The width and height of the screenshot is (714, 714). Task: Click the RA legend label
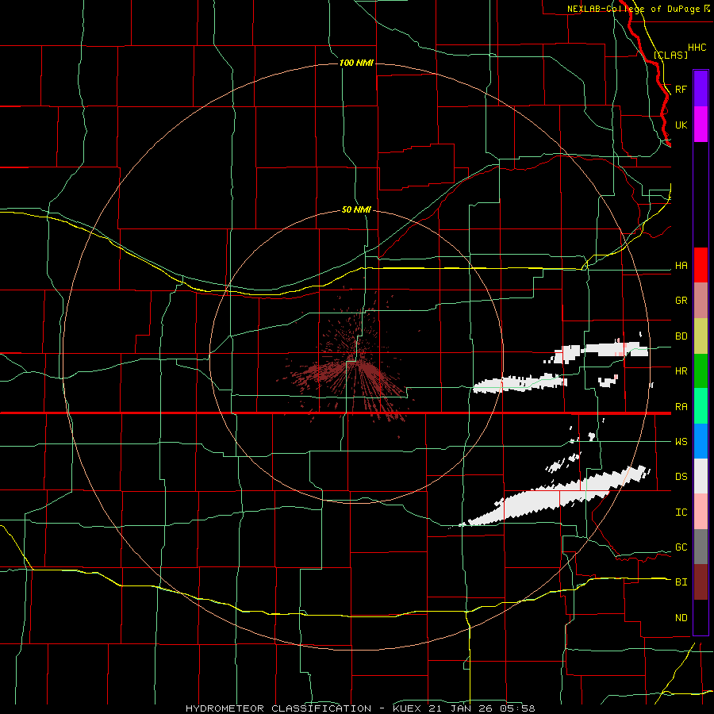(681, 406)
